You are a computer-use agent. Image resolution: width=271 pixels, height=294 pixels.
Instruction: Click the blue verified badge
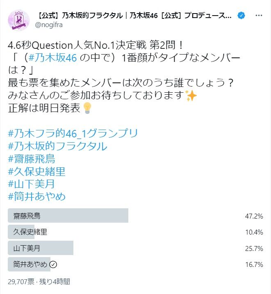(242, 16)
